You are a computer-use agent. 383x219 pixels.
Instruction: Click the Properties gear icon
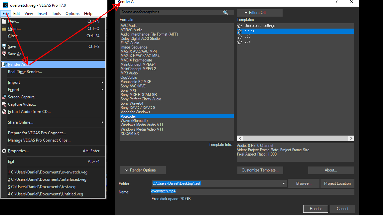(x=4, y=151)
